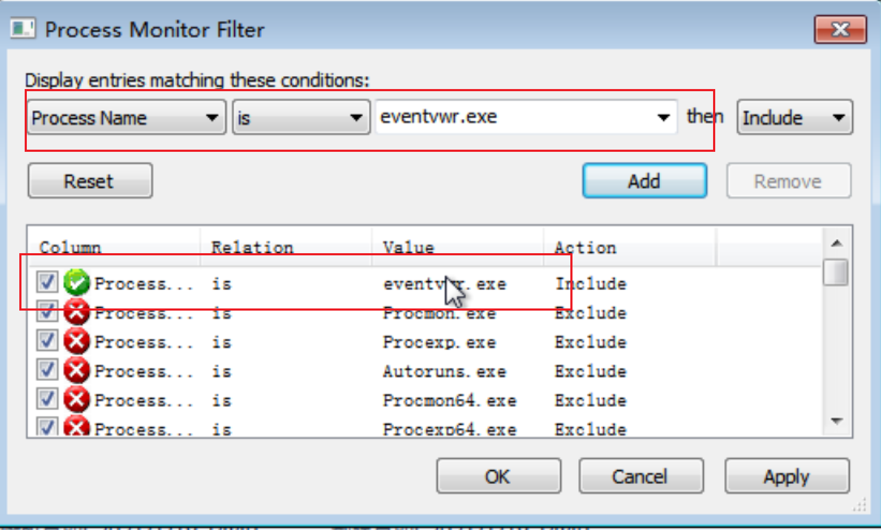Click the filter list scrollbar thumb
881x530 pixels.
pos(836,273)
